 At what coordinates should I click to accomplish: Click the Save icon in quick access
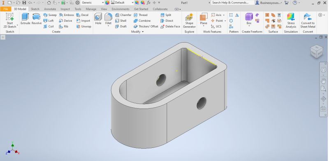(x=24, y=3)
